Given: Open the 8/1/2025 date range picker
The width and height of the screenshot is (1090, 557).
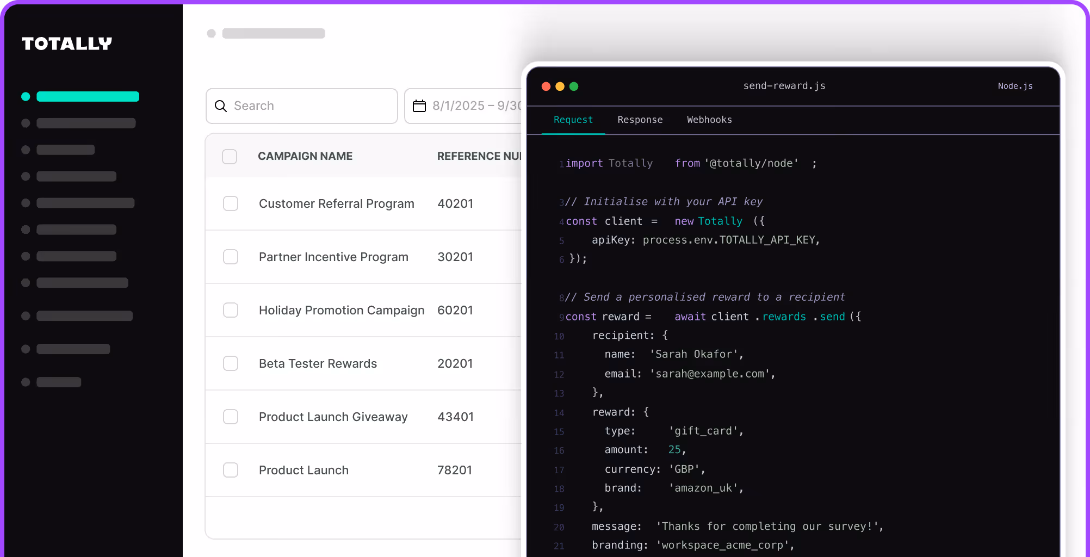Looking at the screenshot, I should click(x=463, y=106).
